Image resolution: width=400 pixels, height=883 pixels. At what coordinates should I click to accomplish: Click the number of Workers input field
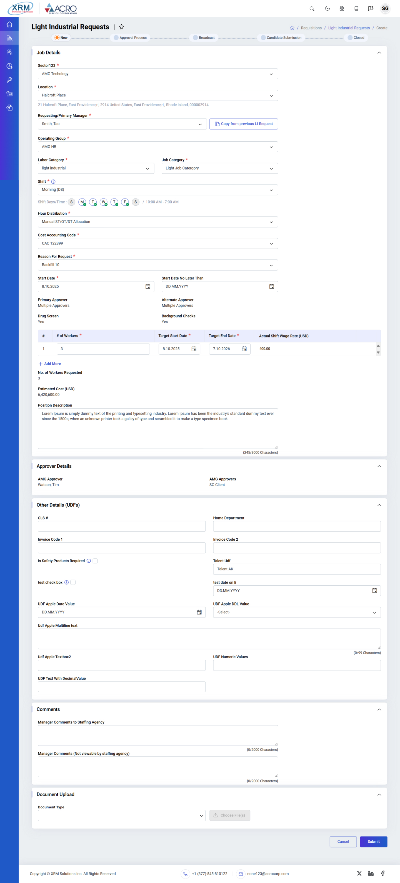(103, 349)
